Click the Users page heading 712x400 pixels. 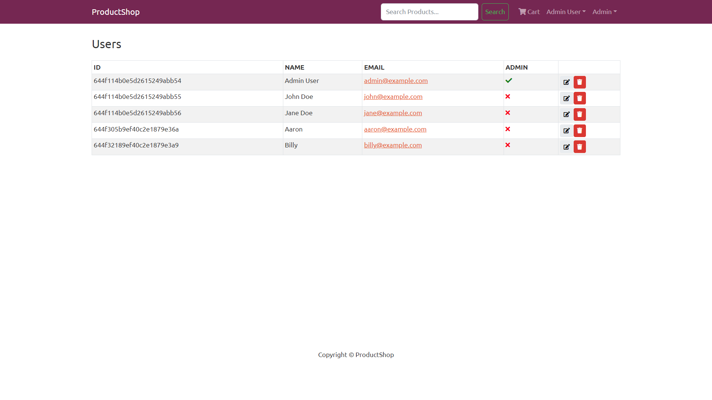tap(106, 44)
